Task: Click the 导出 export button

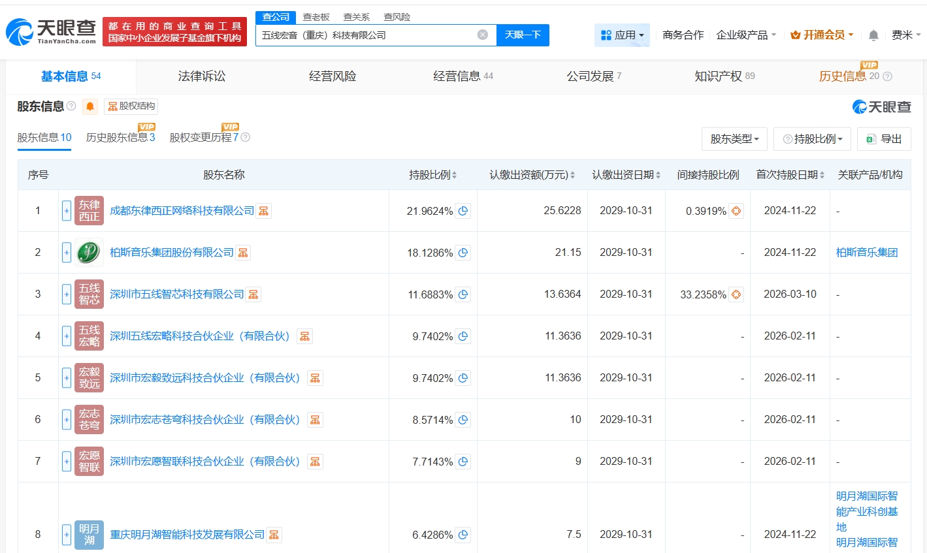Action: (x=884, y=139)
